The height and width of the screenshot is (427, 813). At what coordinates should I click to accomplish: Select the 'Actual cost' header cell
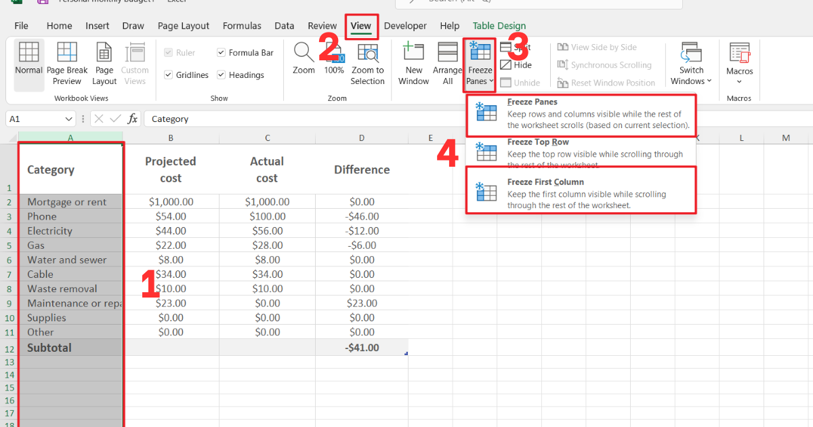(x=267, y=169)
